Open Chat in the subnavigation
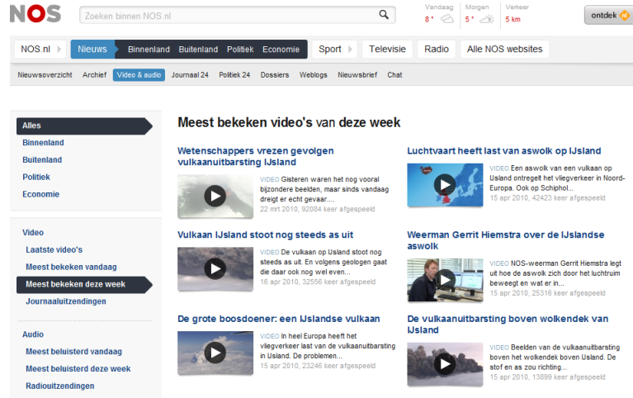633x398 pixels. (x=394, y=75)
